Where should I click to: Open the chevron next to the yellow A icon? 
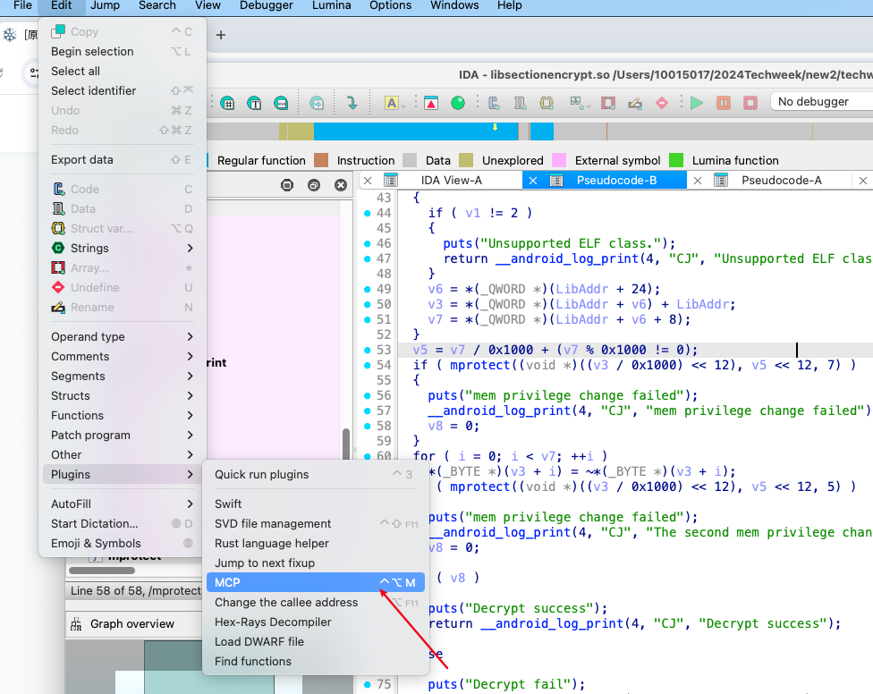404,106
